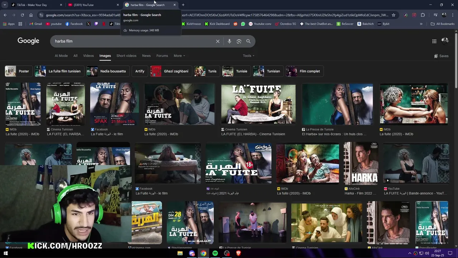The image size is (458, 258).
Task: Open the X (Twitter) bookmark icon
Action: (88, 24)
